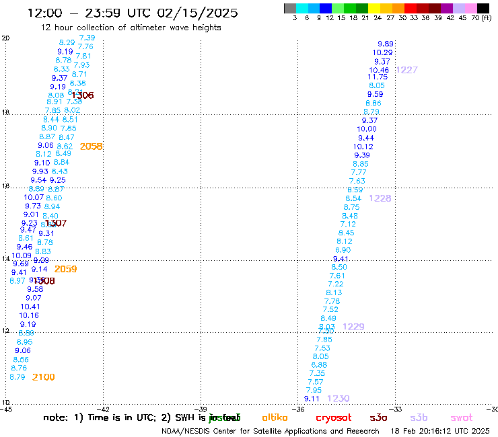The width and height of the screenshot is (498, 437).
Task: Choose the black swatch ending the legend
Action: [x=483, y=8]
